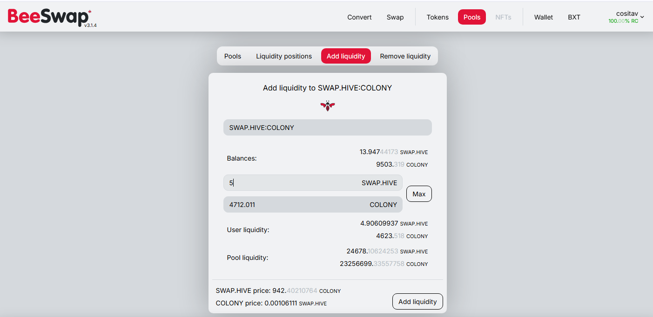
Task: Click the Pool liquidity label
Action: [248, 258]
